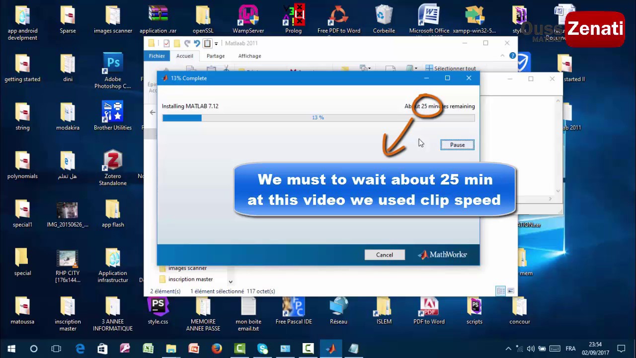This screenshot has height=358, width=636.
Task: Select openSSL folder on desktop
Action: point(203,20)
